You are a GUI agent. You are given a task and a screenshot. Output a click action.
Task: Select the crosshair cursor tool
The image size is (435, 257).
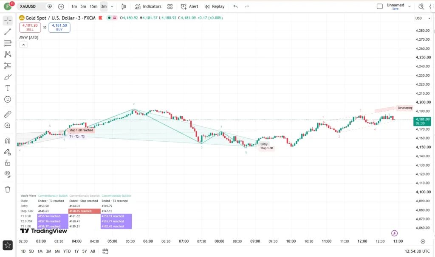[x=8, y=20]
